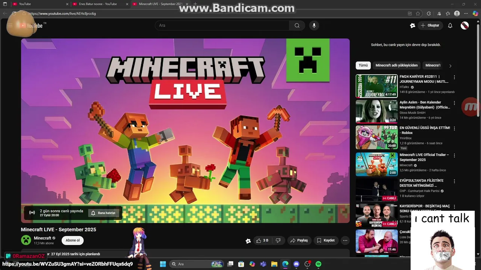The height and width of the screenshot is (270, 481).
Task: Select the Minecraft filter chip
Action: point(433,65)
